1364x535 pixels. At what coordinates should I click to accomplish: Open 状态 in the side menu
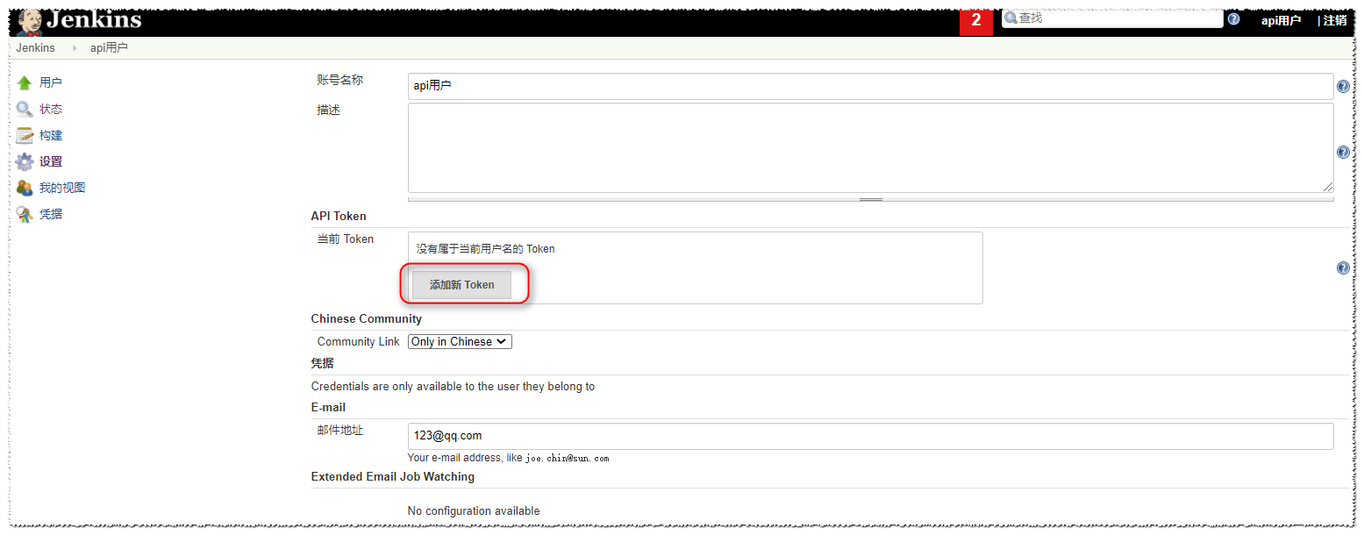click(51, 110)
